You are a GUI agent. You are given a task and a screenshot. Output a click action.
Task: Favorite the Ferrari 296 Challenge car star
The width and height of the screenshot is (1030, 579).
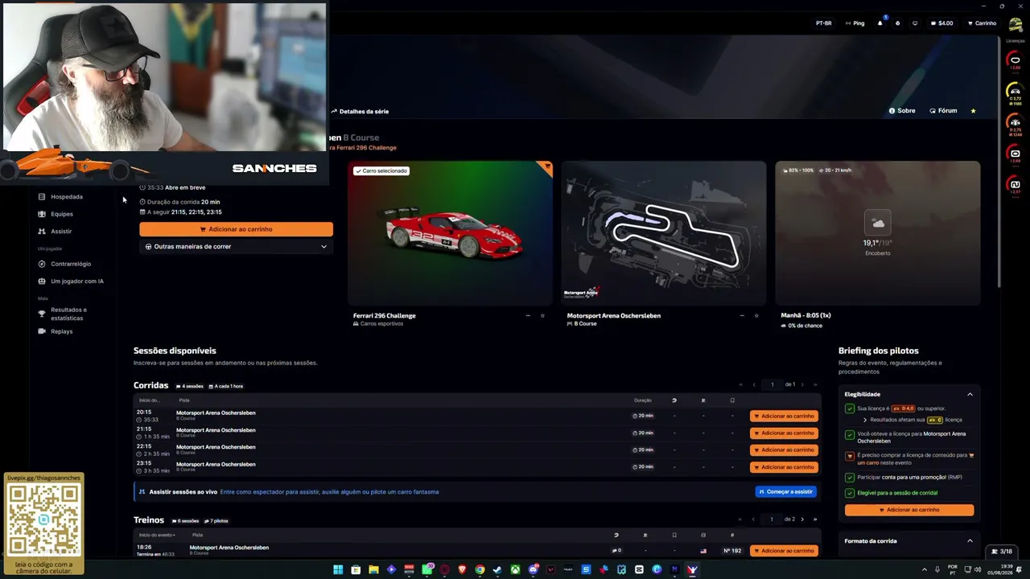pyautogui.click(x=542, y=315)
